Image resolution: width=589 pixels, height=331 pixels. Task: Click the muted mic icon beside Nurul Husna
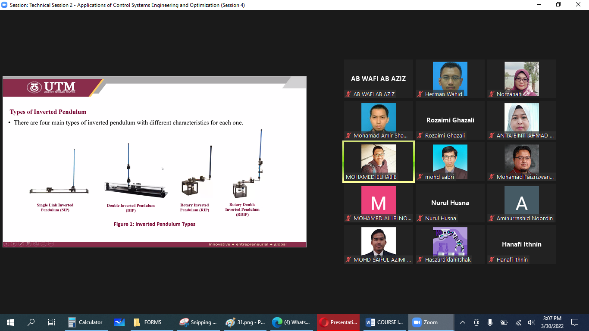420,219
